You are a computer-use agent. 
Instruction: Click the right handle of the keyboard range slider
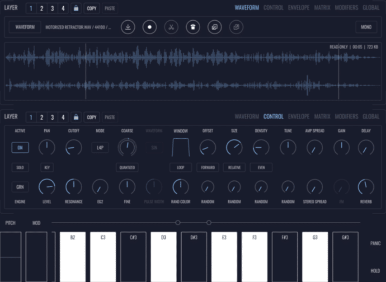(209, 223)
